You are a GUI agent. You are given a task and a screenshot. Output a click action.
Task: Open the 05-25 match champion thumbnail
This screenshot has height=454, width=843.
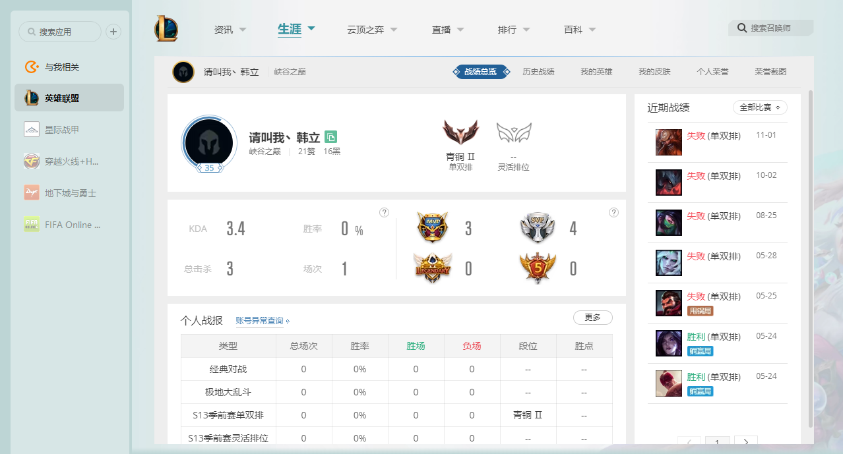[x=669, y=303]
